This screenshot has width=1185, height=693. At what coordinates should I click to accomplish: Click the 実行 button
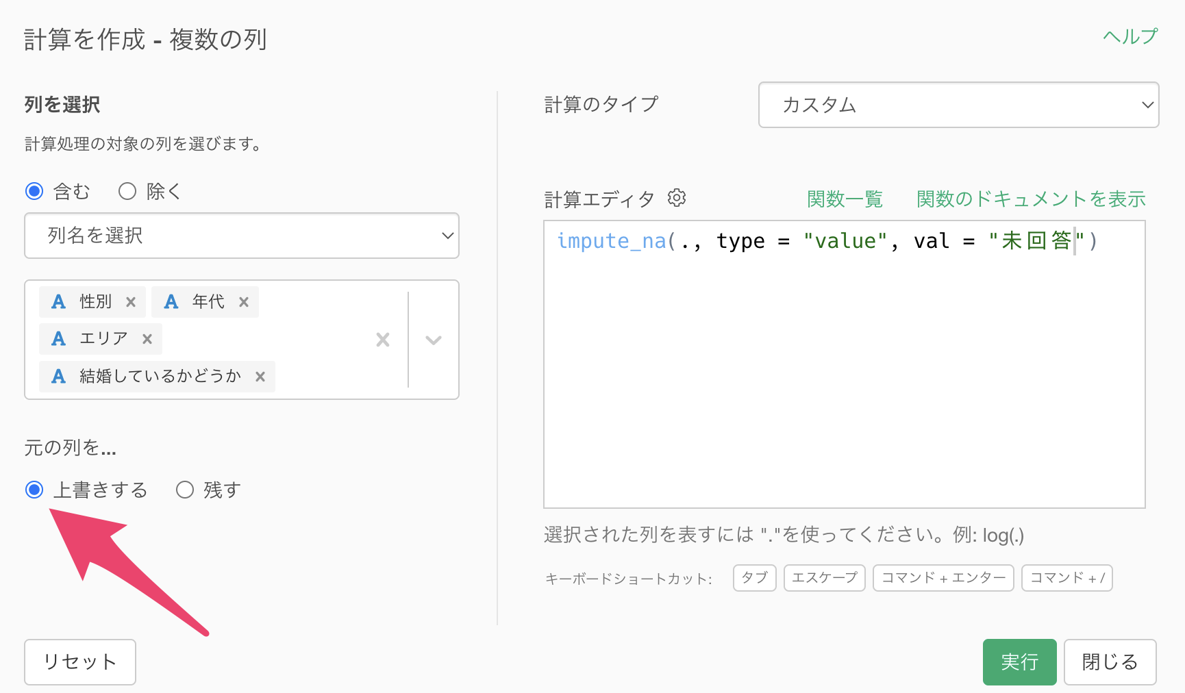pos(1019,662)
